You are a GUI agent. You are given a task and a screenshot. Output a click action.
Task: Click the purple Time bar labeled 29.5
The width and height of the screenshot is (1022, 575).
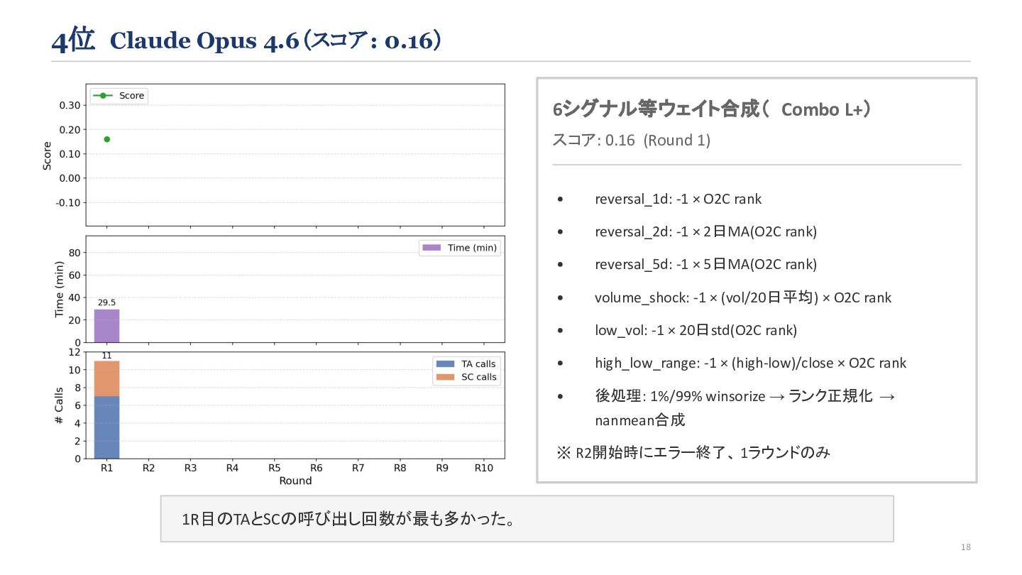(x=106, y=326)
